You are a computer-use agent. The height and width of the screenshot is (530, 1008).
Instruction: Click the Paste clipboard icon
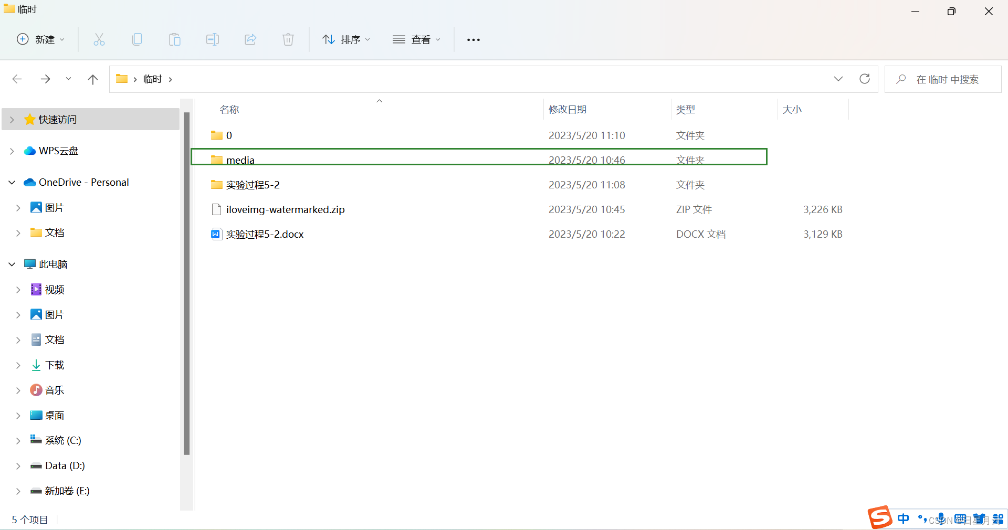175,39
